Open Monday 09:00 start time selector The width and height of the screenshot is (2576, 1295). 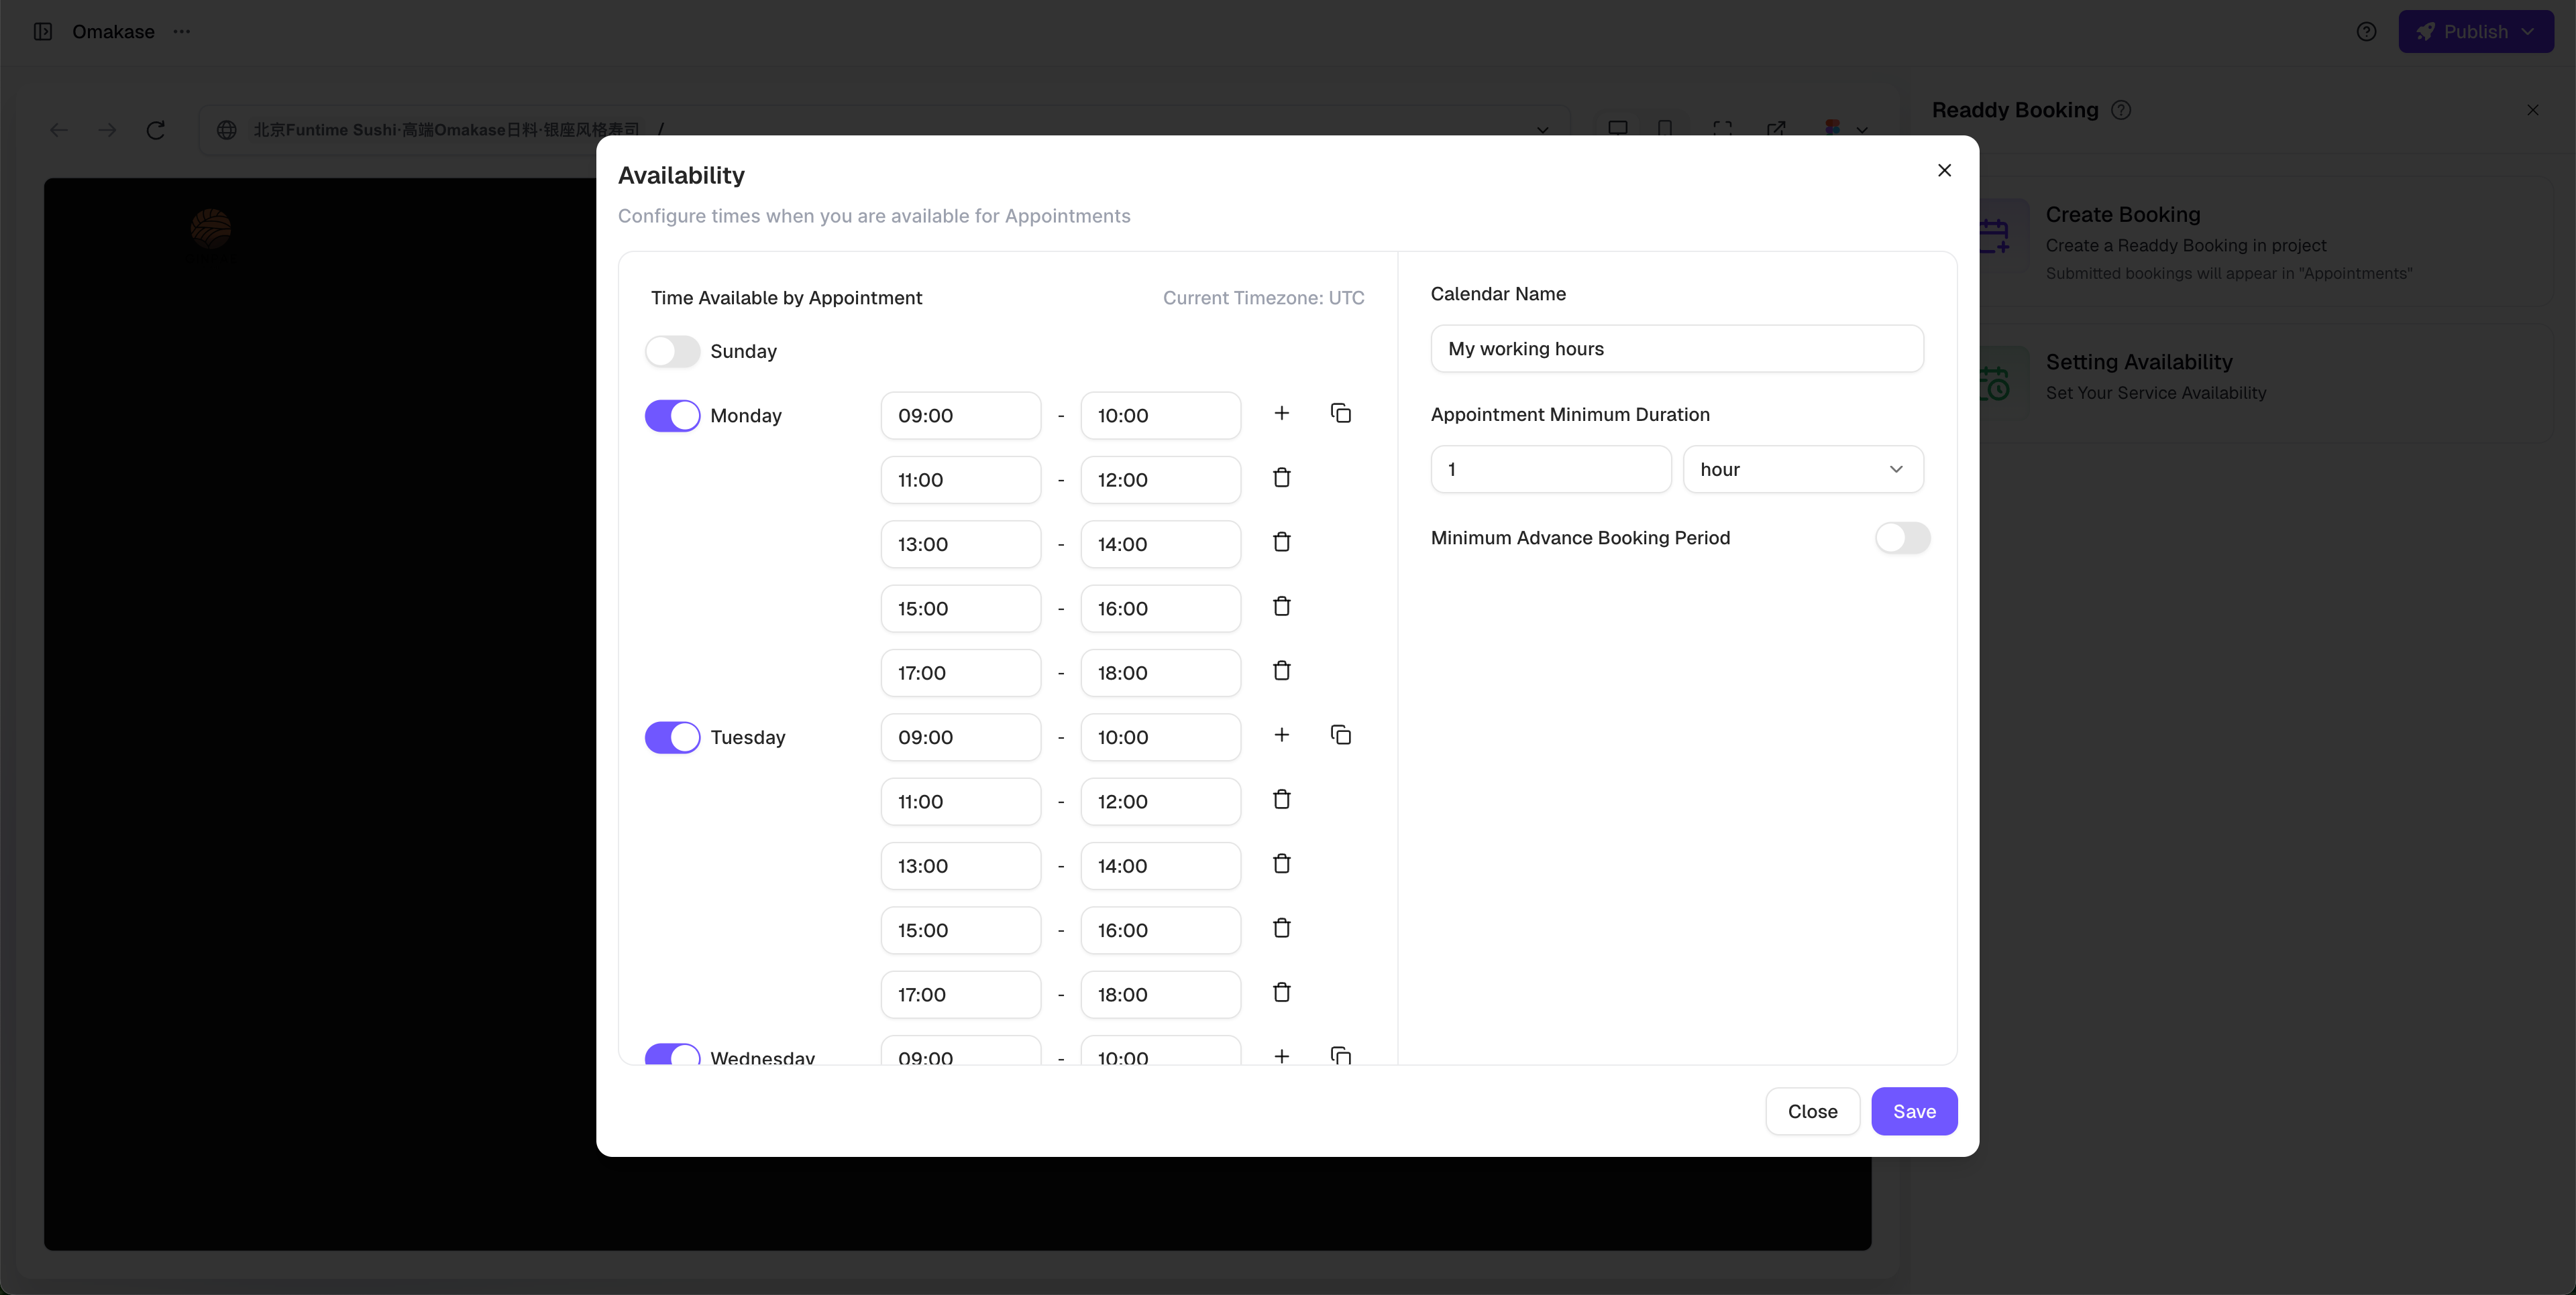click(x=960, y=416)
